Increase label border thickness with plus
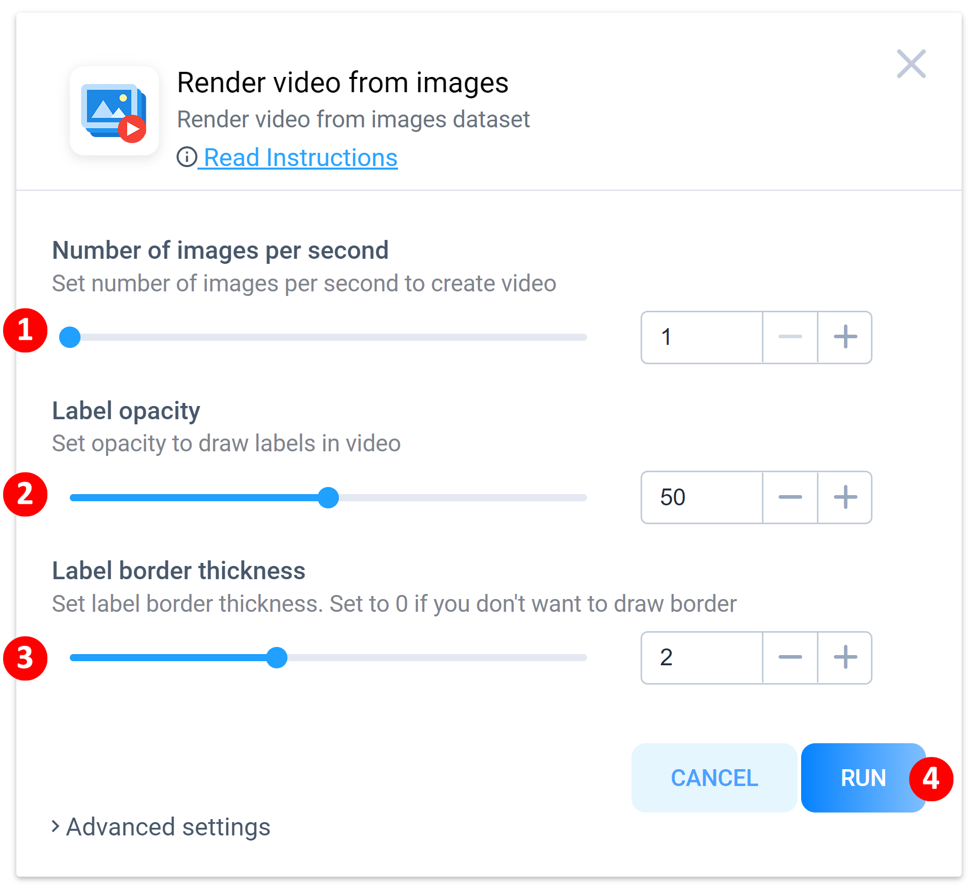980x894 pixels. point(844,658)
